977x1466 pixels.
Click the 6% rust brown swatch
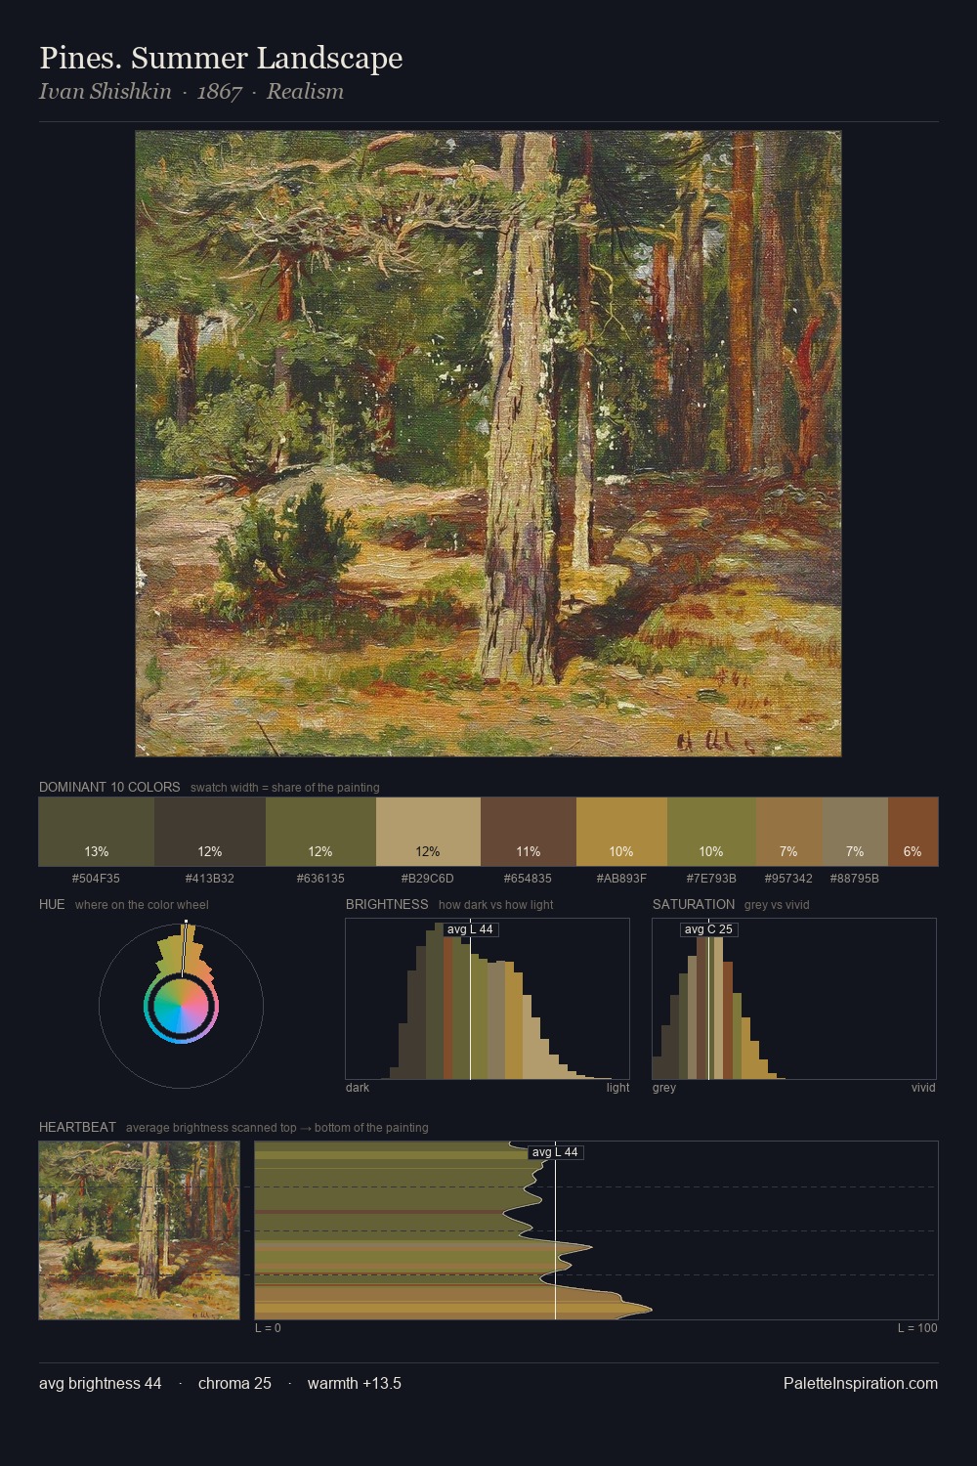point(913,832)
